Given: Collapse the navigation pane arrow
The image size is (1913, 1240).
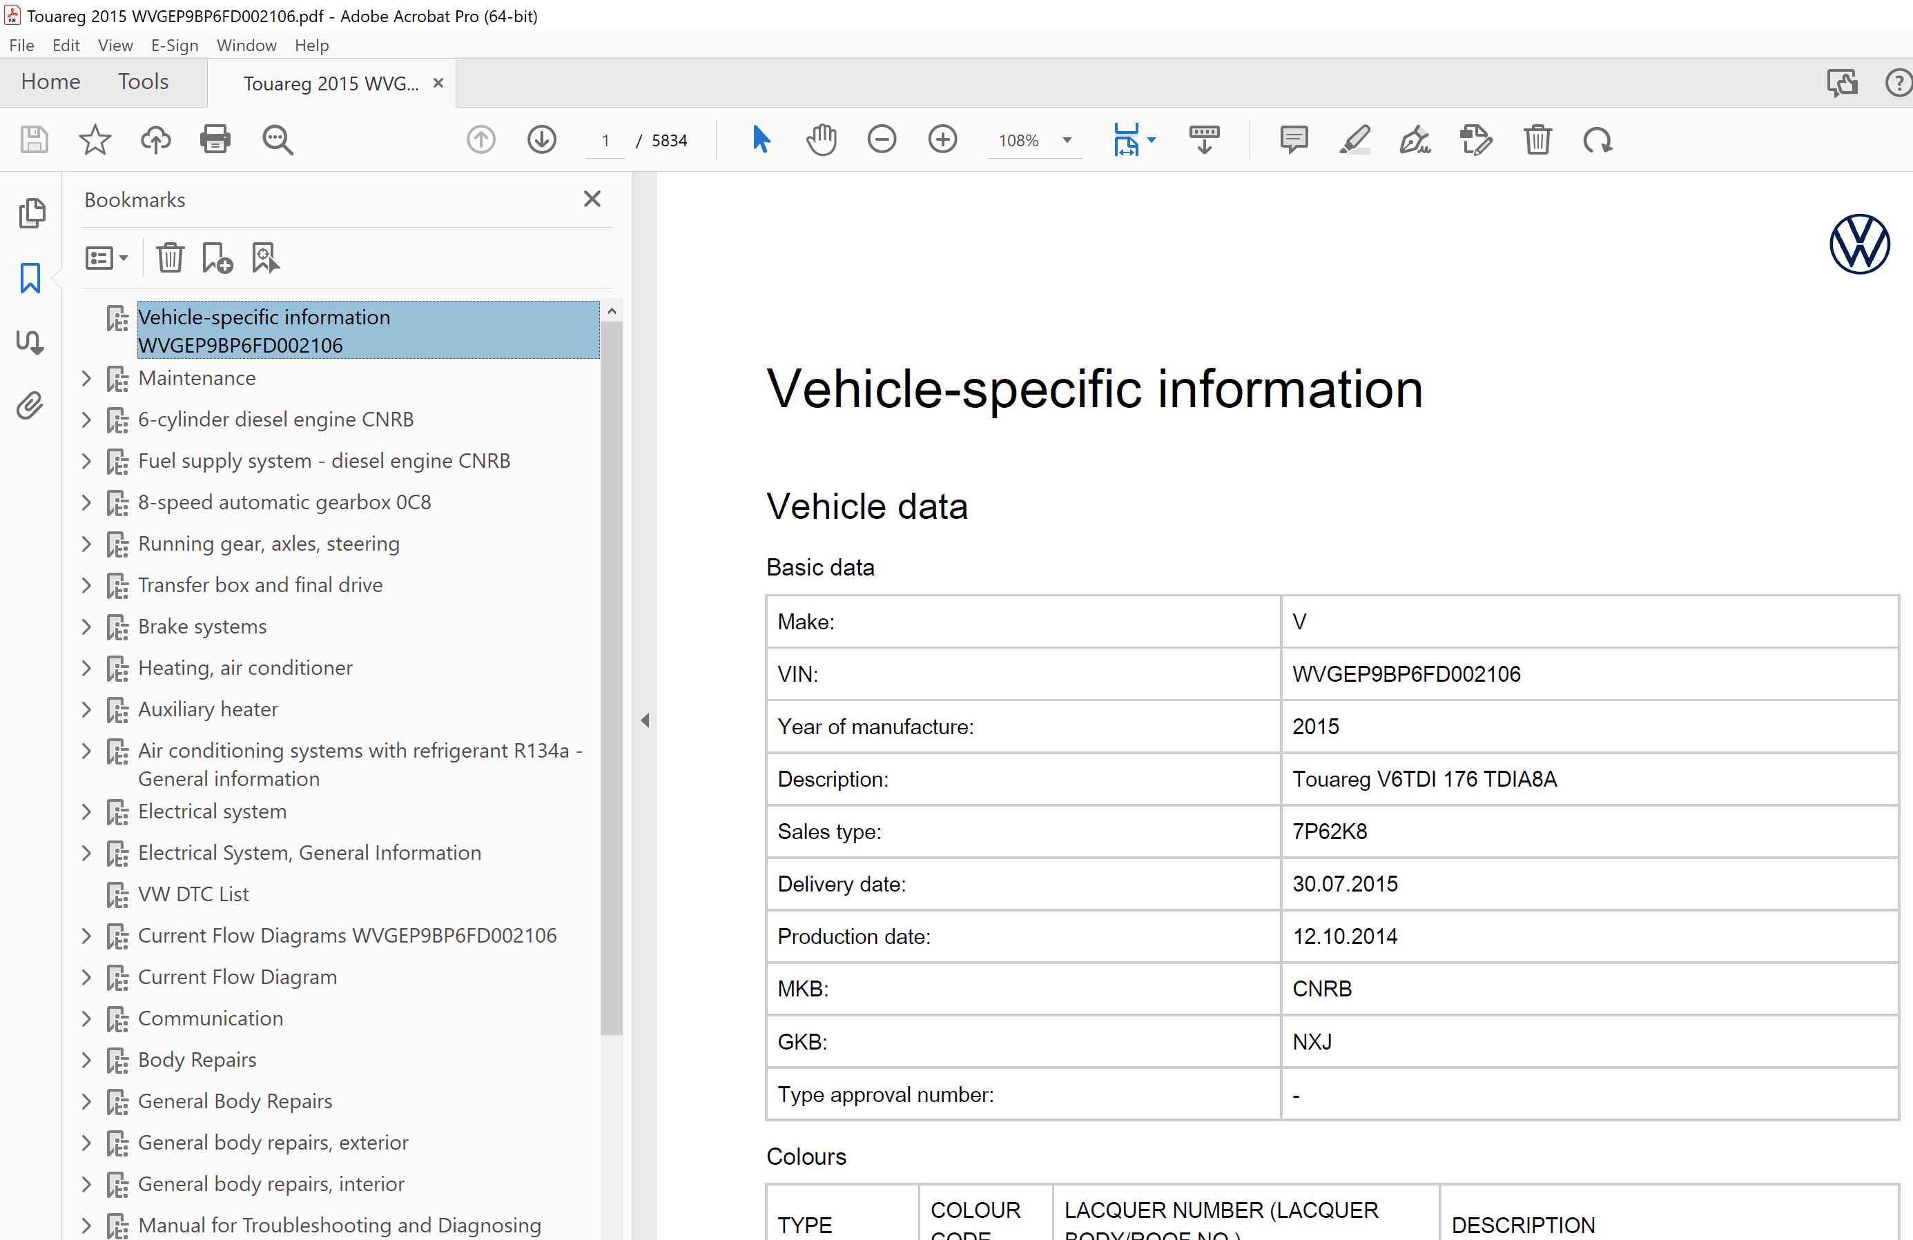Looking at the screenshot, I should pos(645,720).
